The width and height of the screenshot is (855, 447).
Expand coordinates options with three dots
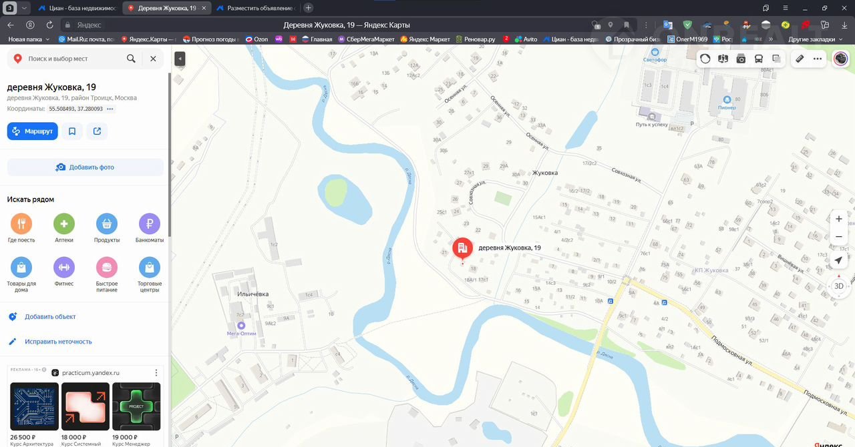pos(110,109)
